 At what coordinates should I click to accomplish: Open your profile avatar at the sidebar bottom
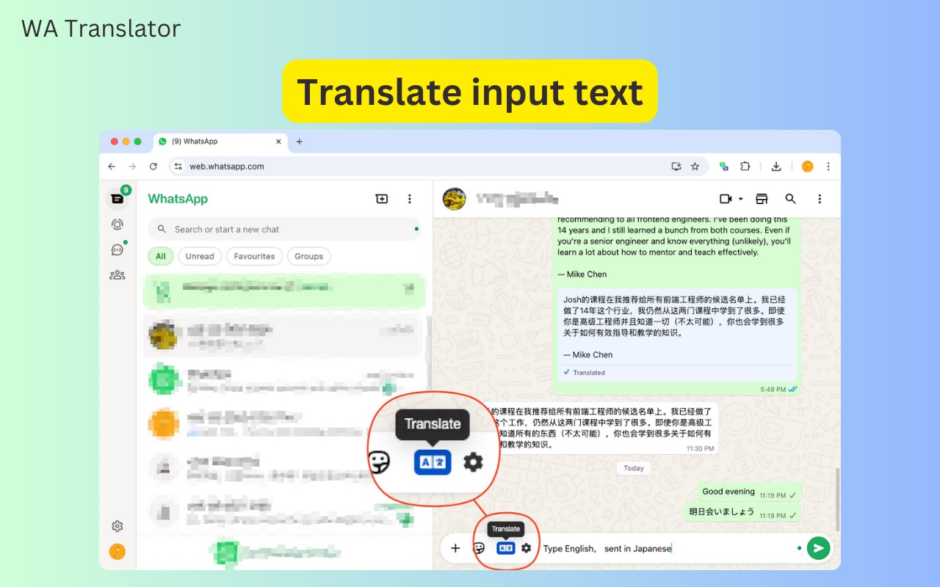117,551
